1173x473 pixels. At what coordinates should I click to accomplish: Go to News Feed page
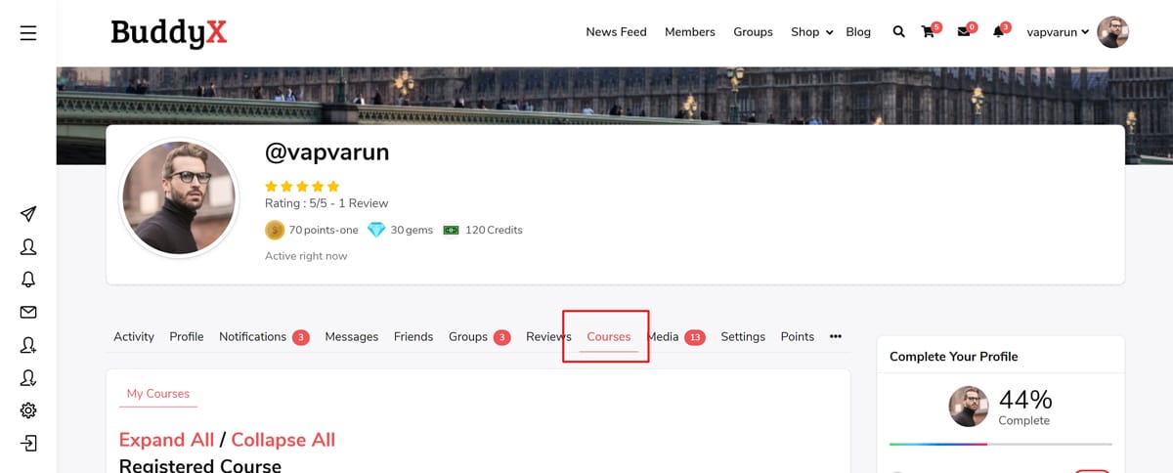tap(616, 32)
